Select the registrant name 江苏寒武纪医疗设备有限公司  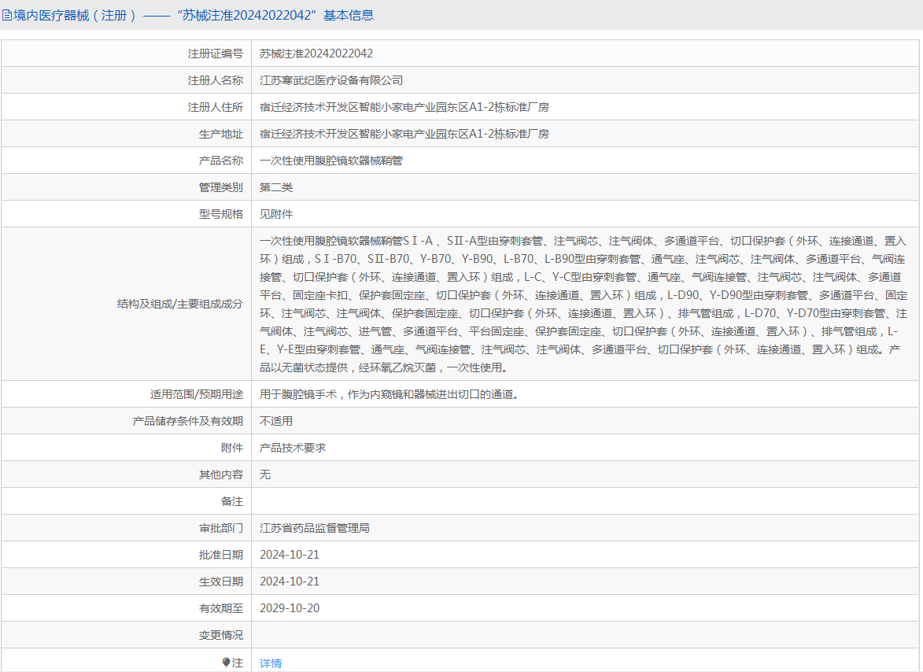click(331, 80)
